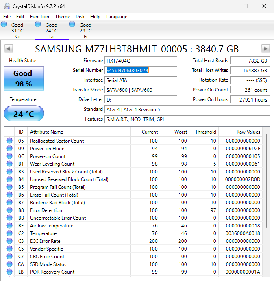The width and height of the screenshot is (274, 281).
Task: Click Power On Count value 261 count
Action: tap(250, 90)
